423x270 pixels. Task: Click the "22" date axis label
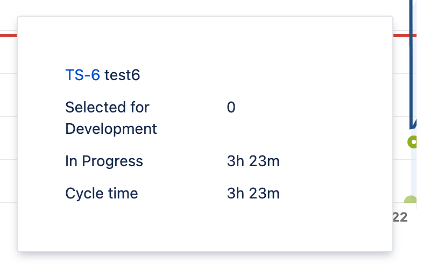400,217
